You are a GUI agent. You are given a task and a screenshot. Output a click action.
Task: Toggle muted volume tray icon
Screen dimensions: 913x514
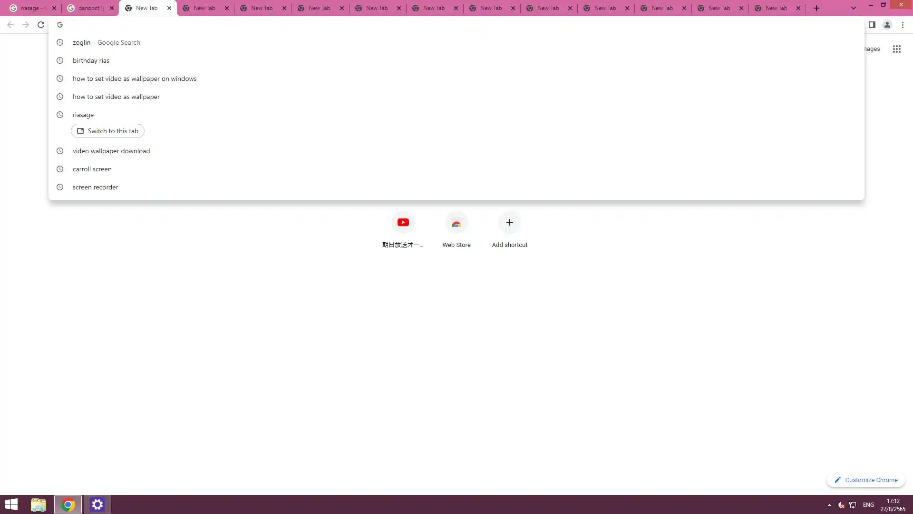[841, 505]
